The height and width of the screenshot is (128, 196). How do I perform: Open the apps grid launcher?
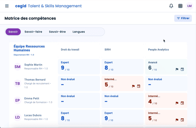tap(180, 6)
